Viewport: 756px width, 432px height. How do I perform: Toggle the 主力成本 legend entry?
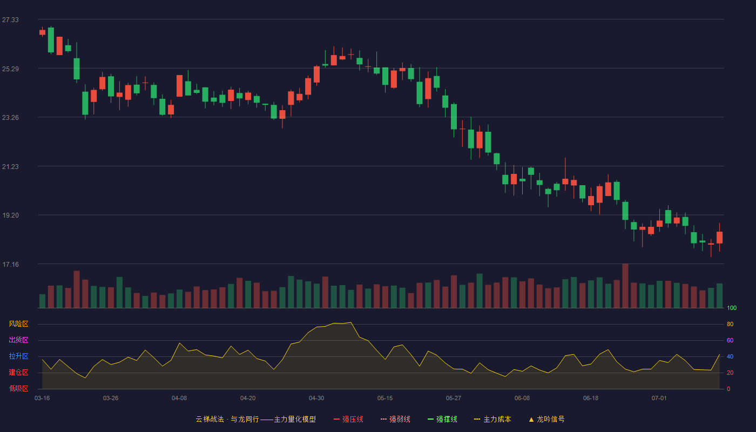(x=492, y=419)
